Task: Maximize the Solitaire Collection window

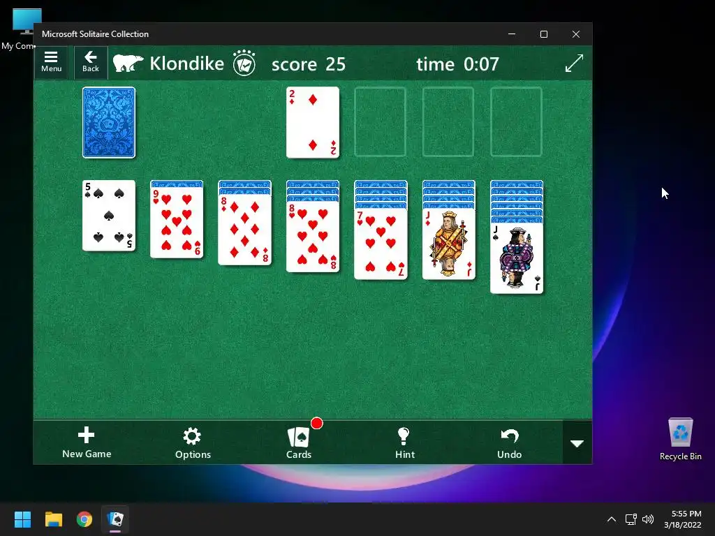Action: click(x=543, y=34)
